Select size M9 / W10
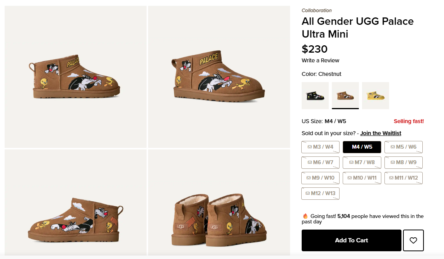 tap(320, 178)
